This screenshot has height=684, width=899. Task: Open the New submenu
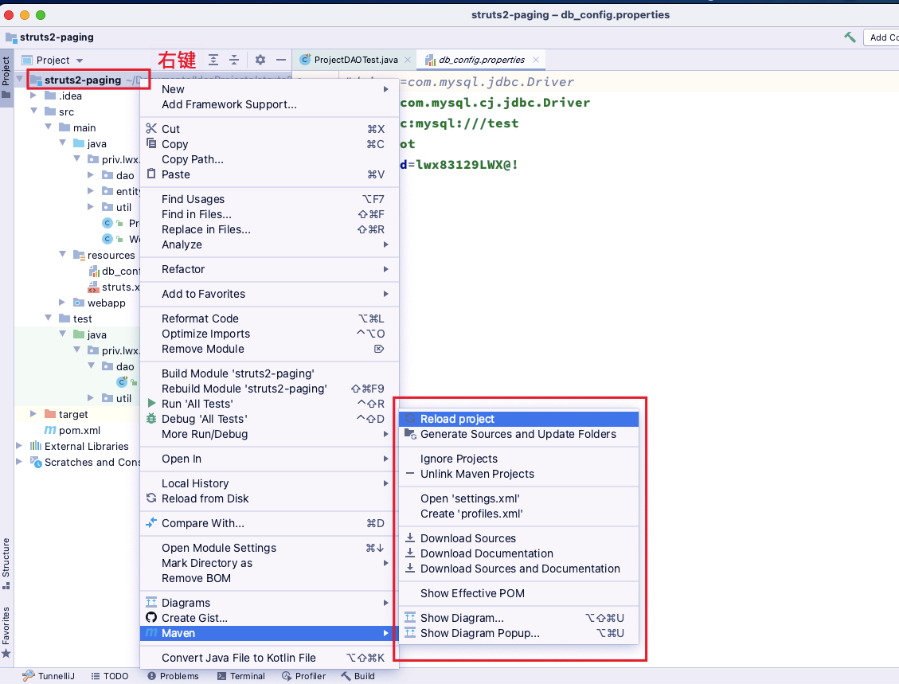[269, 89]
